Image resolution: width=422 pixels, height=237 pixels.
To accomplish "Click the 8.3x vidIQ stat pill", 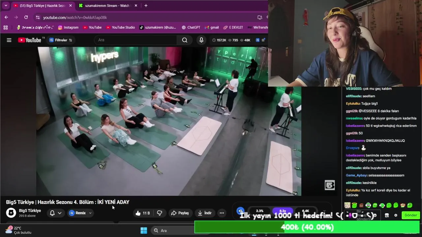I will pyautogui.click(x=283, y=211).
